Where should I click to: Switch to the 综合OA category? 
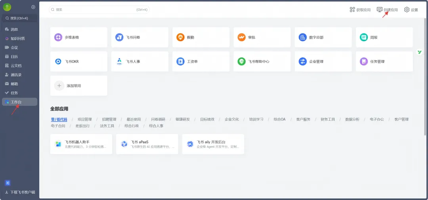point(279,119)
